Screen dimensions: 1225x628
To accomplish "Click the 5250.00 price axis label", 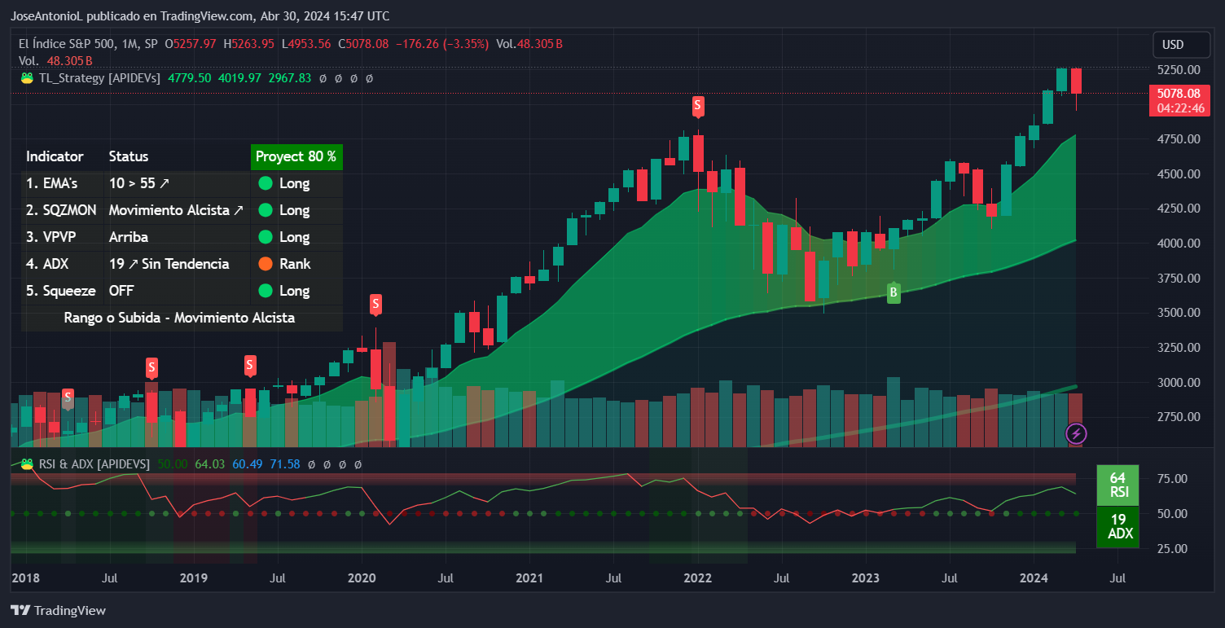I will [1179, 70].
